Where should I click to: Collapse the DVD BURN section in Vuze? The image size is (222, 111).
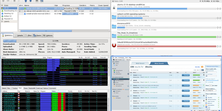click(x=113, y=96)
